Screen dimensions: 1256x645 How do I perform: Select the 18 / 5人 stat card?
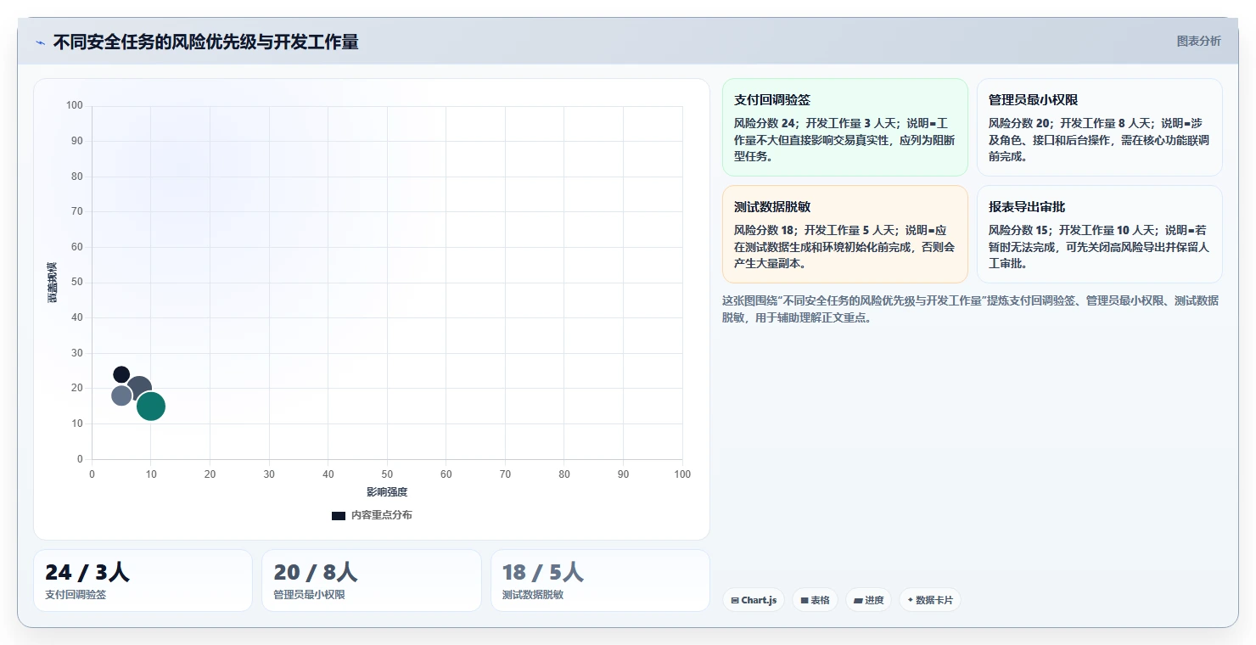600,580
